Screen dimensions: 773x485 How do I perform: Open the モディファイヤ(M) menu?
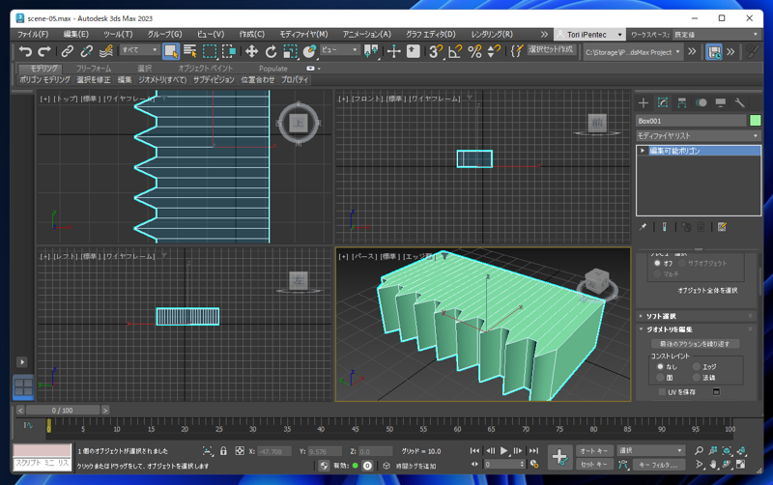pos(303,34)
